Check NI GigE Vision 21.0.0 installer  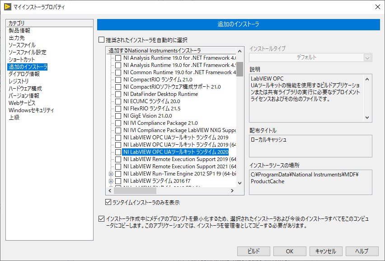pos(118,116)
